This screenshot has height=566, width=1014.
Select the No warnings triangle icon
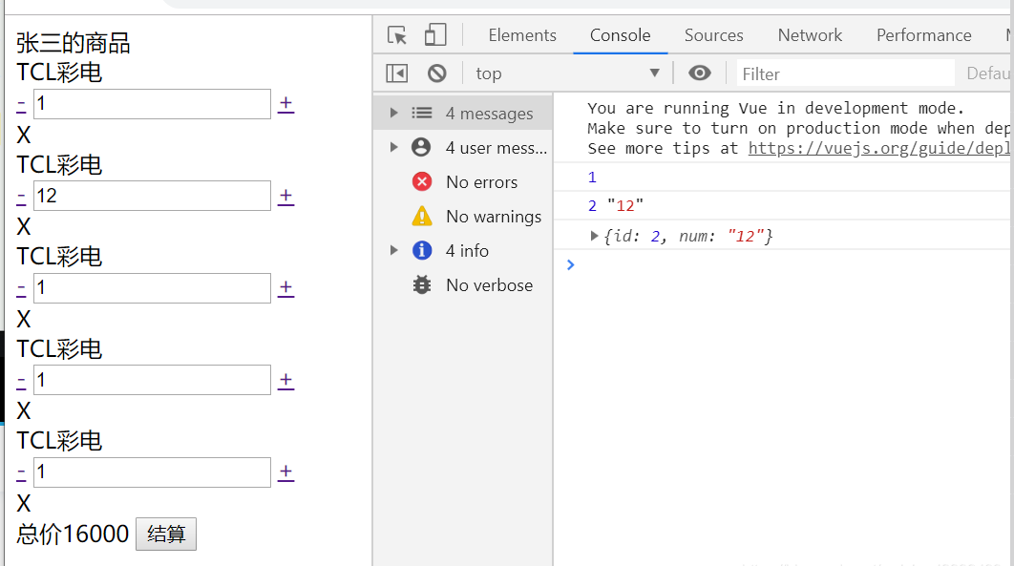click(422, 216)
